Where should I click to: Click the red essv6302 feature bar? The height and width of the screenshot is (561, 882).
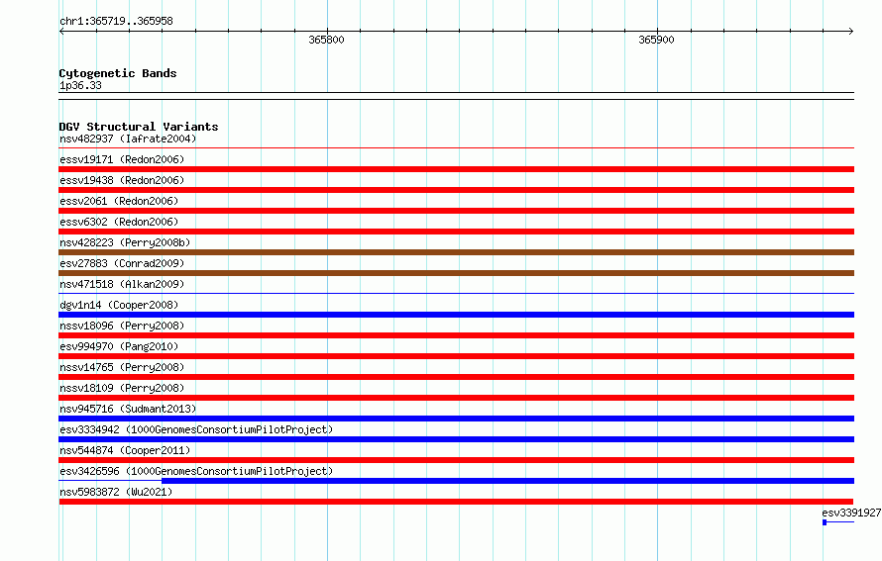coord(456,232)
